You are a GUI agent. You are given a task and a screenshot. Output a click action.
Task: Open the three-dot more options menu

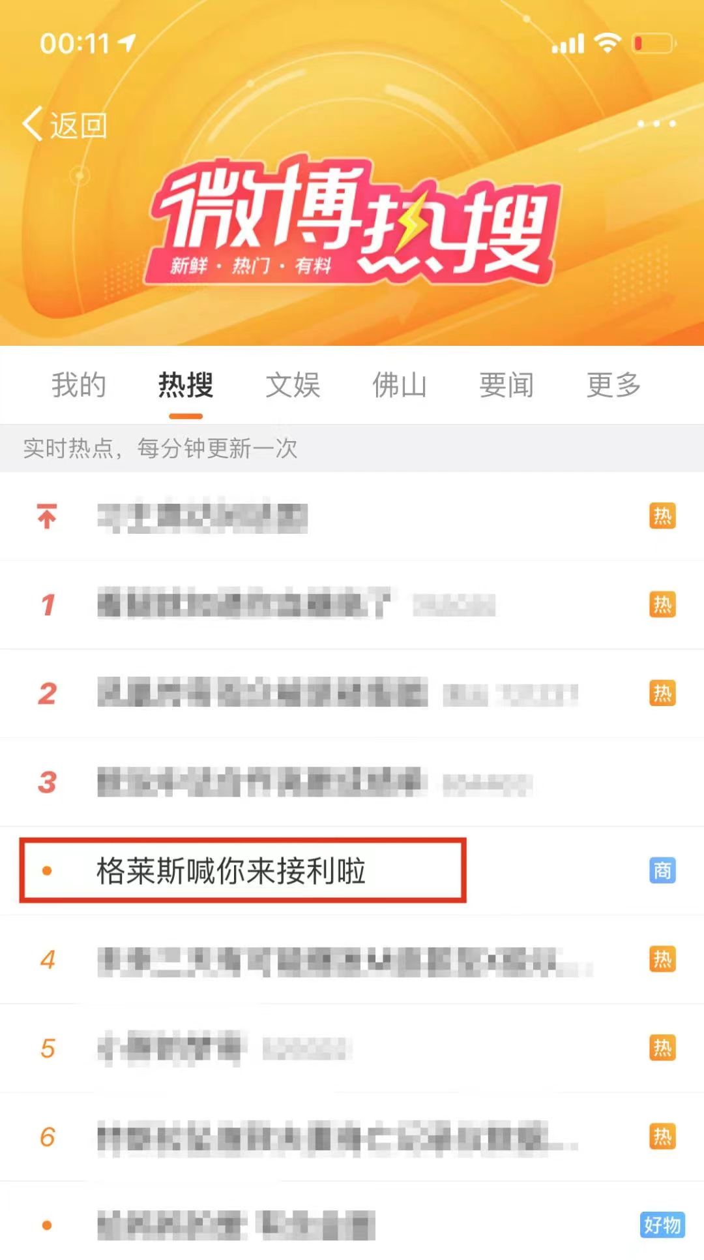(656, 123)
